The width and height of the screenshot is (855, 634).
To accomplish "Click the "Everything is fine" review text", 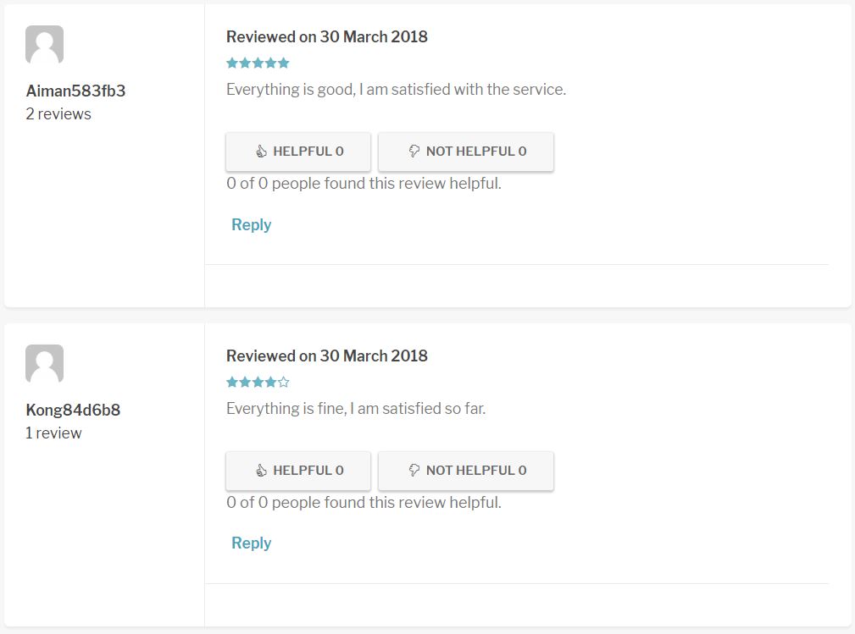I will click(356, 408).
